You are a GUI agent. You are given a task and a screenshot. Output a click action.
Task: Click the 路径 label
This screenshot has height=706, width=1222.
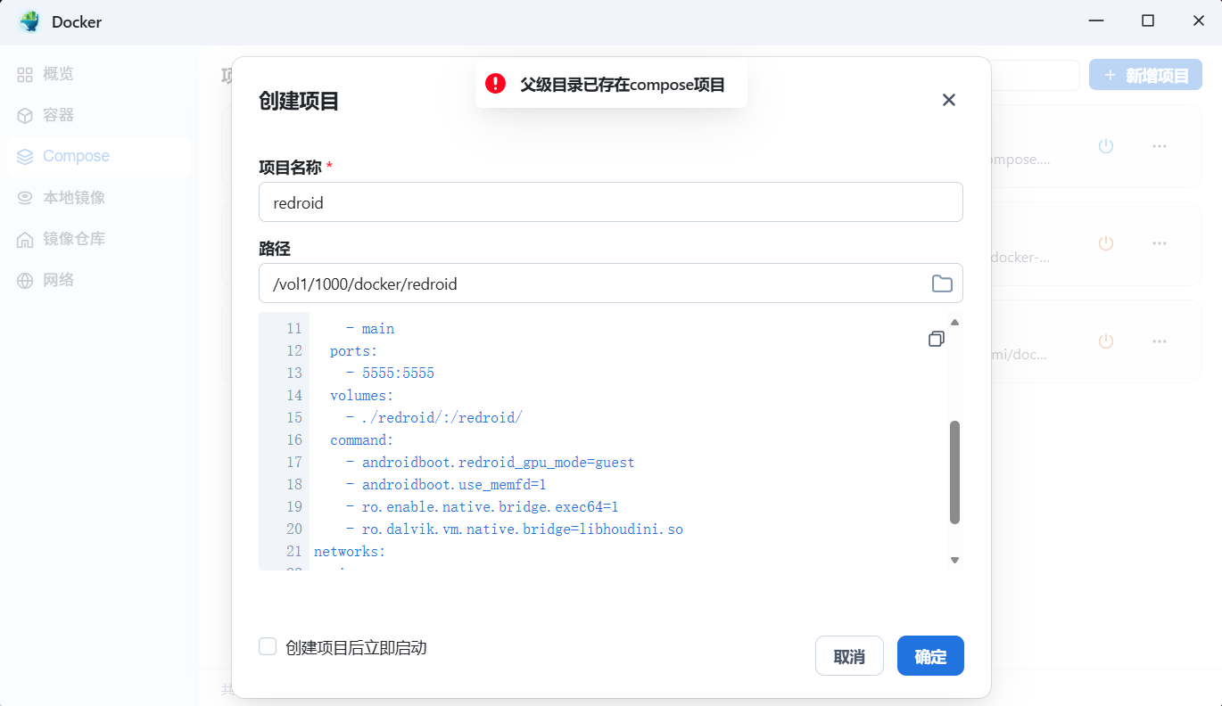(275, 249)
